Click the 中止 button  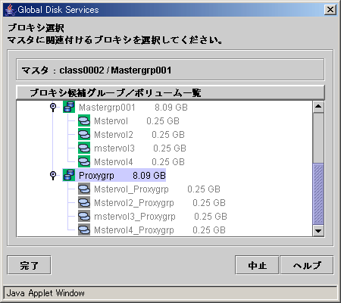pyautogui.click(x=257, y=265)
